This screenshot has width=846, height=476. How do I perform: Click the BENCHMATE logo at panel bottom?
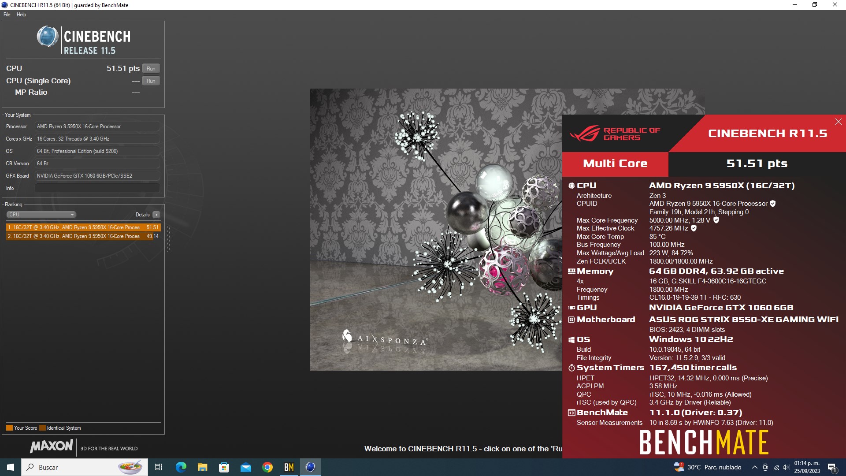coord(704,443)
